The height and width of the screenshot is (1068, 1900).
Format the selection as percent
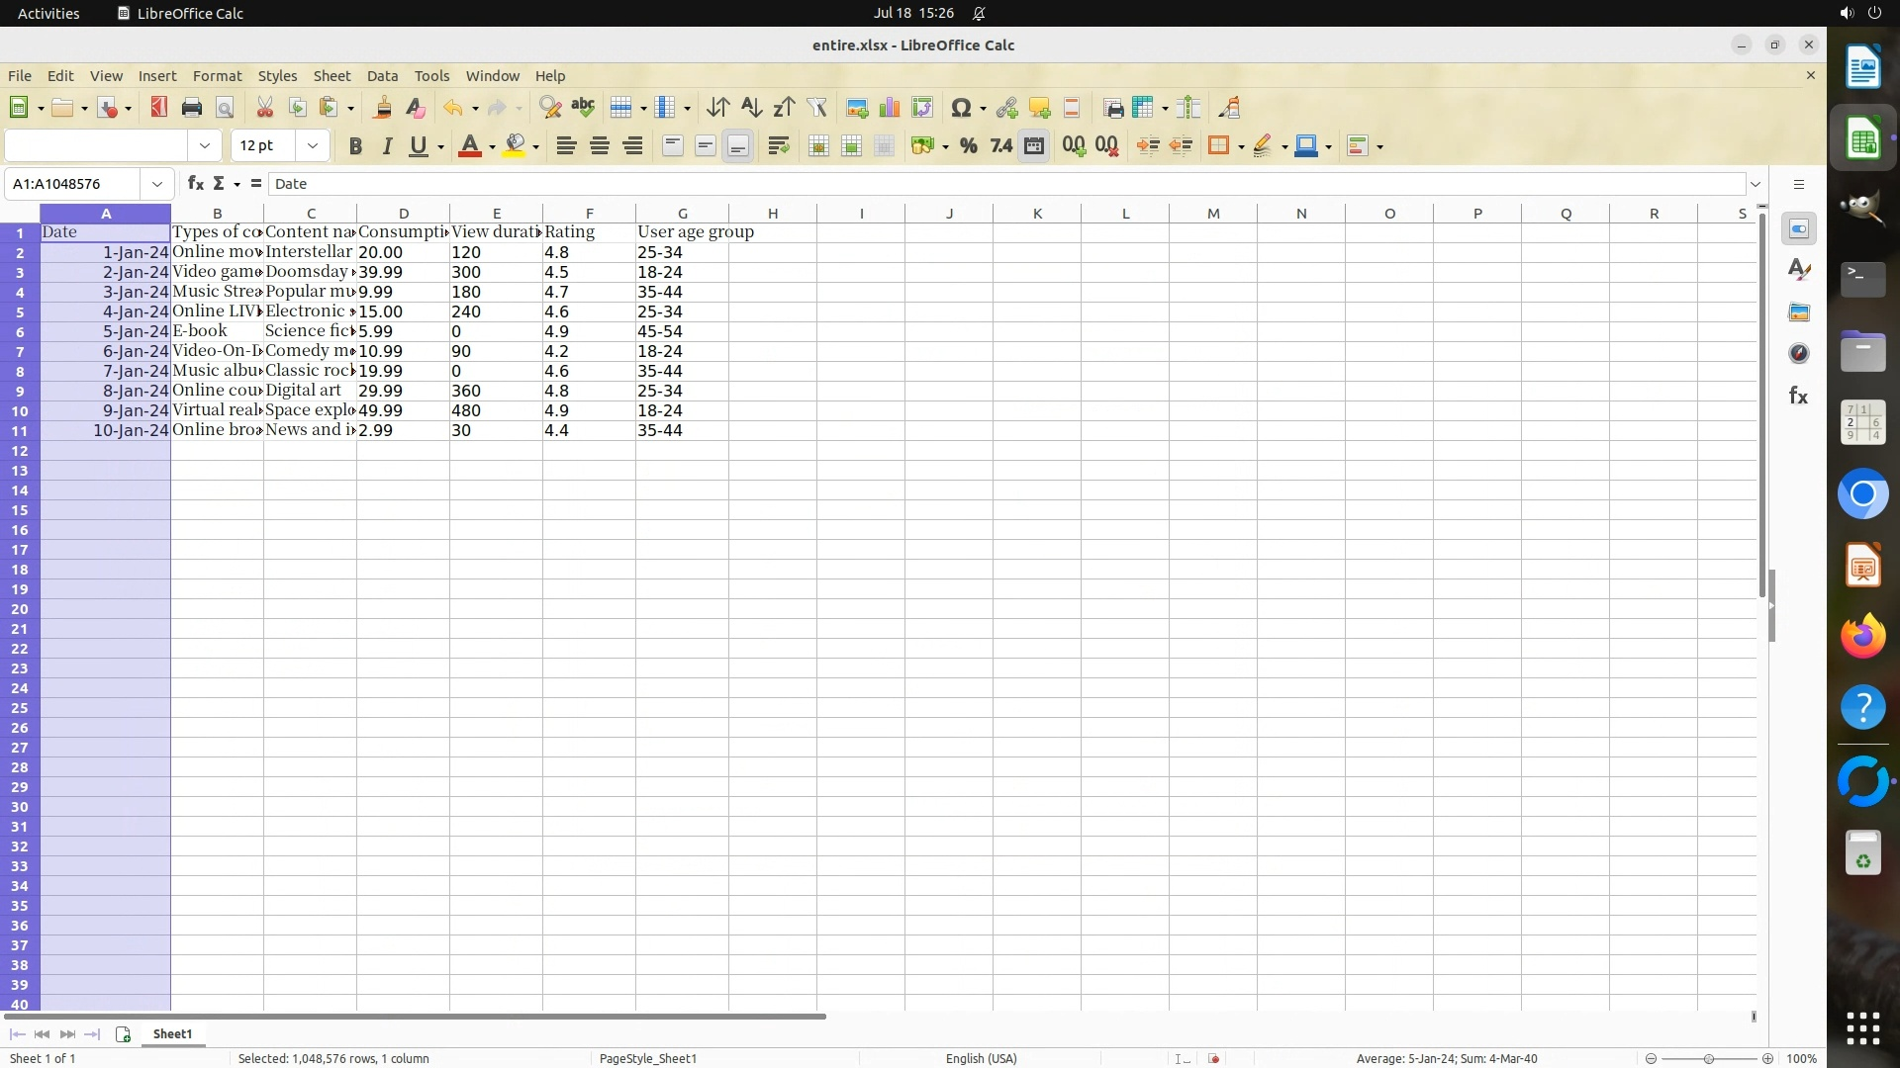[968, 146]
